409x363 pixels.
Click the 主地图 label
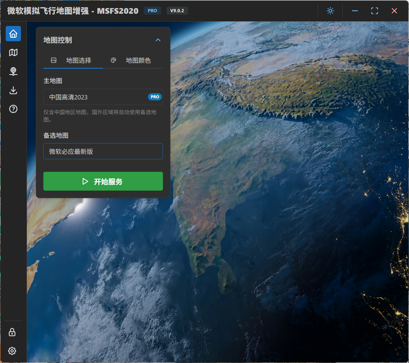[53, 81]
